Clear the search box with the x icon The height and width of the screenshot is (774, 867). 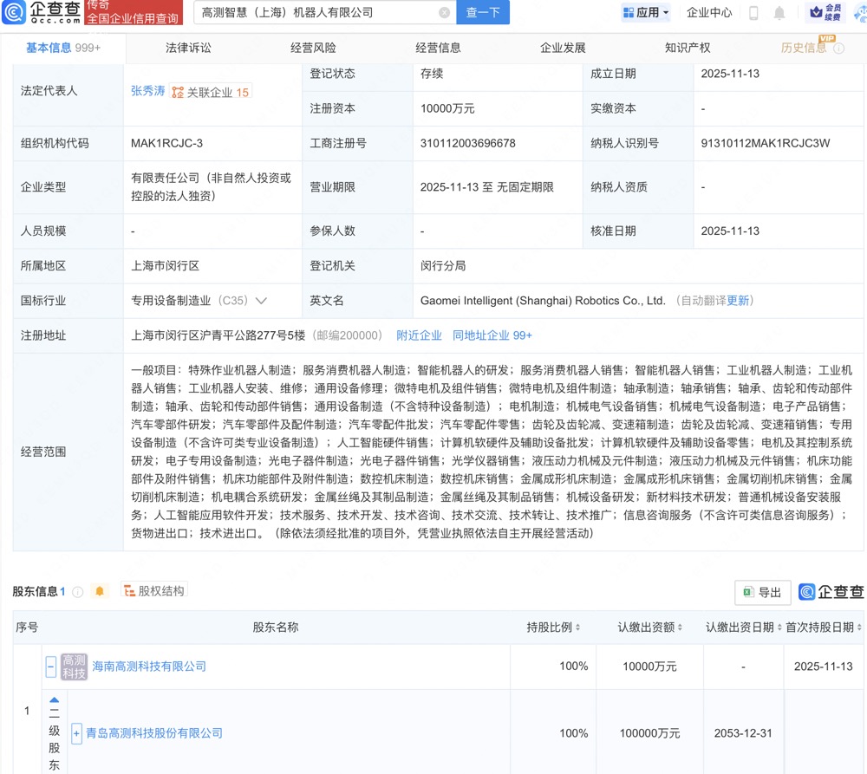click(x=445, y=13)
